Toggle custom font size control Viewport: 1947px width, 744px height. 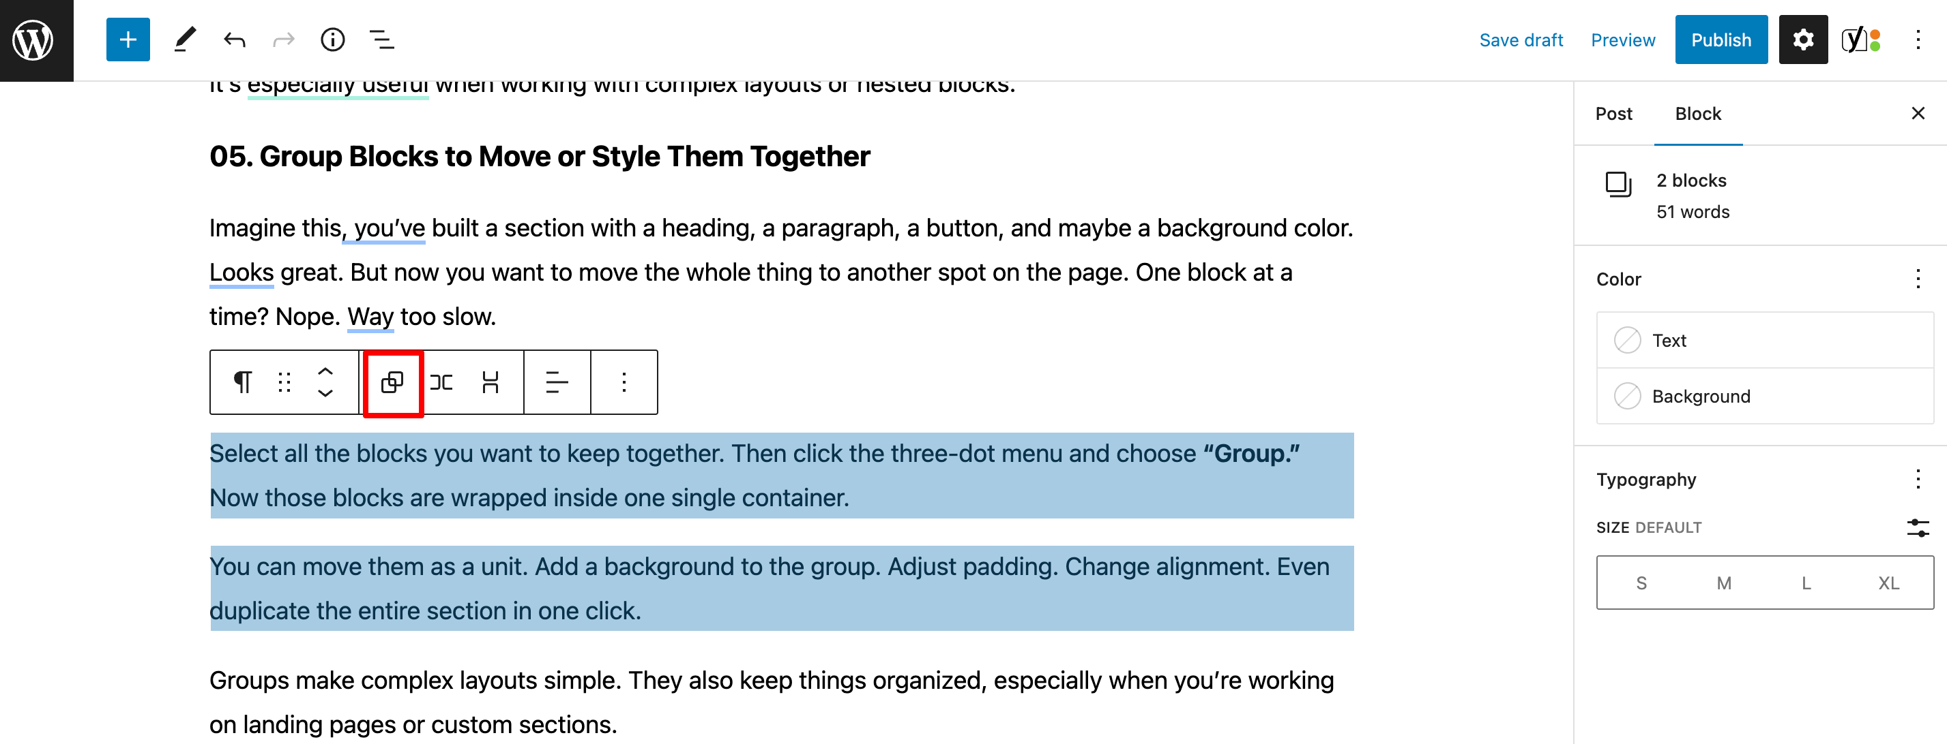(x=1918, y=527)
